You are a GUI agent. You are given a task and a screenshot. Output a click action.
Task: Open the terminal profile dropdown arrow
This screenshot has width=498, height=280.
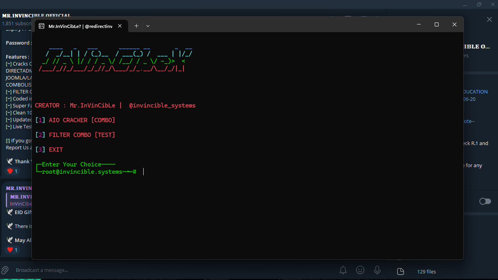pyautogui.click(x=147, y=26)
